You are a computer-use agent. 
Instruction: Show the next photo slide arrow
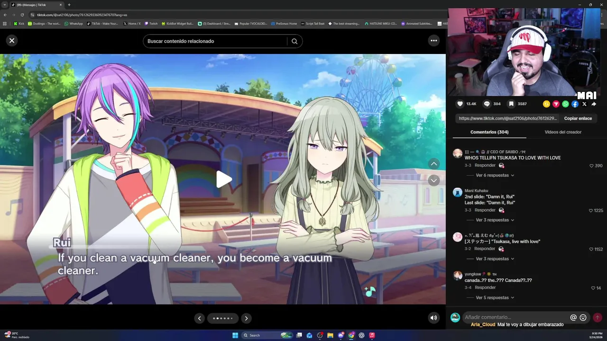[x=246, y=318]
